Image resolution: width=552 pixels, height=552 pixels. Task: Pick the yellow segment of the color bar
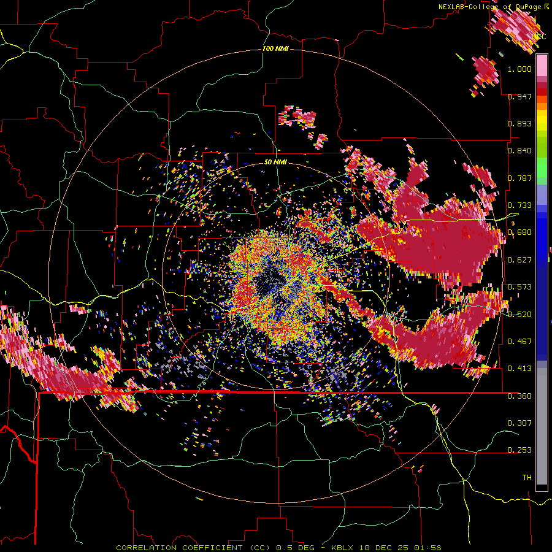pos(542,121)
